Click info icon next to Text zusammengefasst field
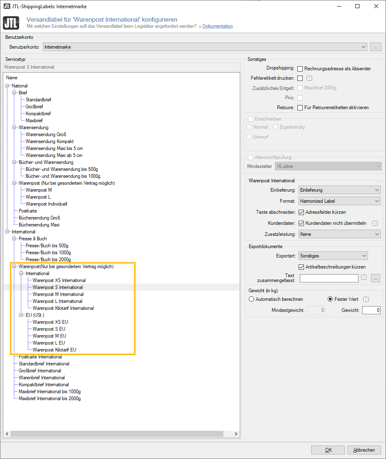The height and width of the screenshot is (459, 386). click(x=364, y=278)
